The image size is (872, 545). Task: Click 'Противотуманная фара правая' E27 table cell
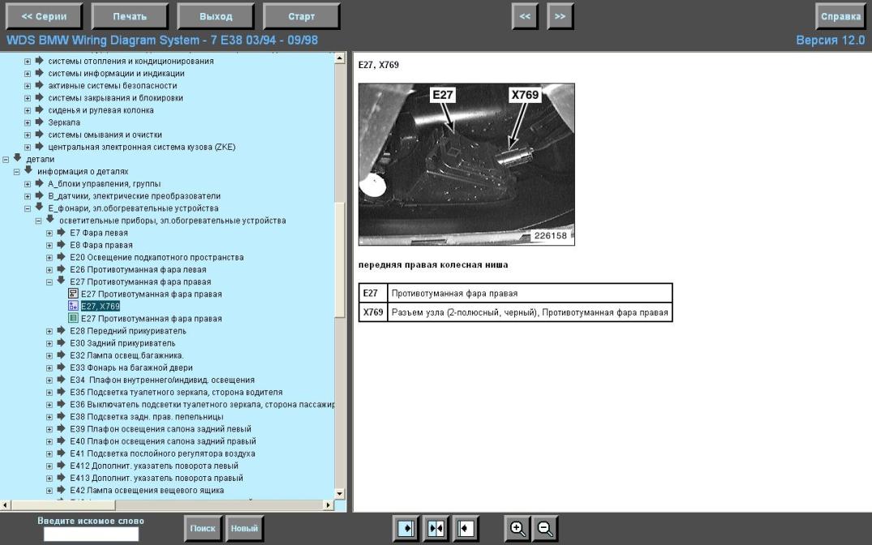pos(530,293)
